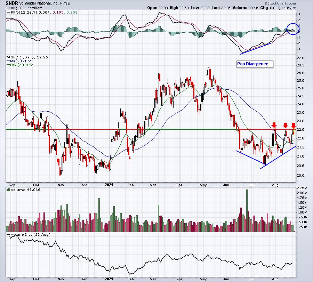Click the copyright symbol beside StockCharts.com
This screenshot has height=282, width=313.
(266, 3)
